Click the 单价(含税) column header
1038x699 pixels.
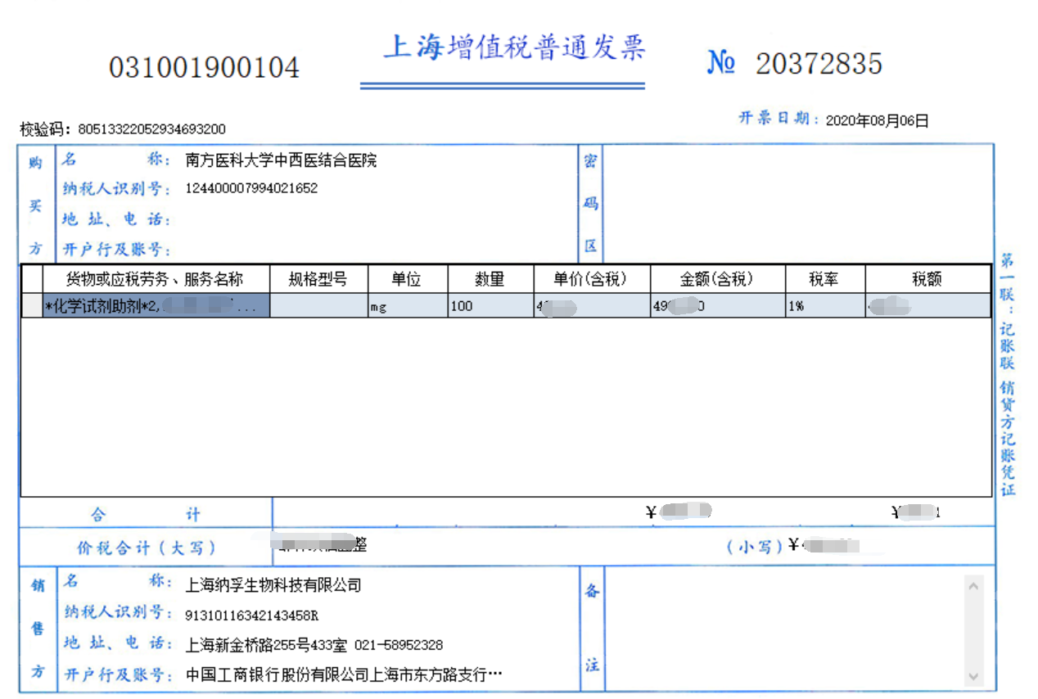(x=590, y=279)
